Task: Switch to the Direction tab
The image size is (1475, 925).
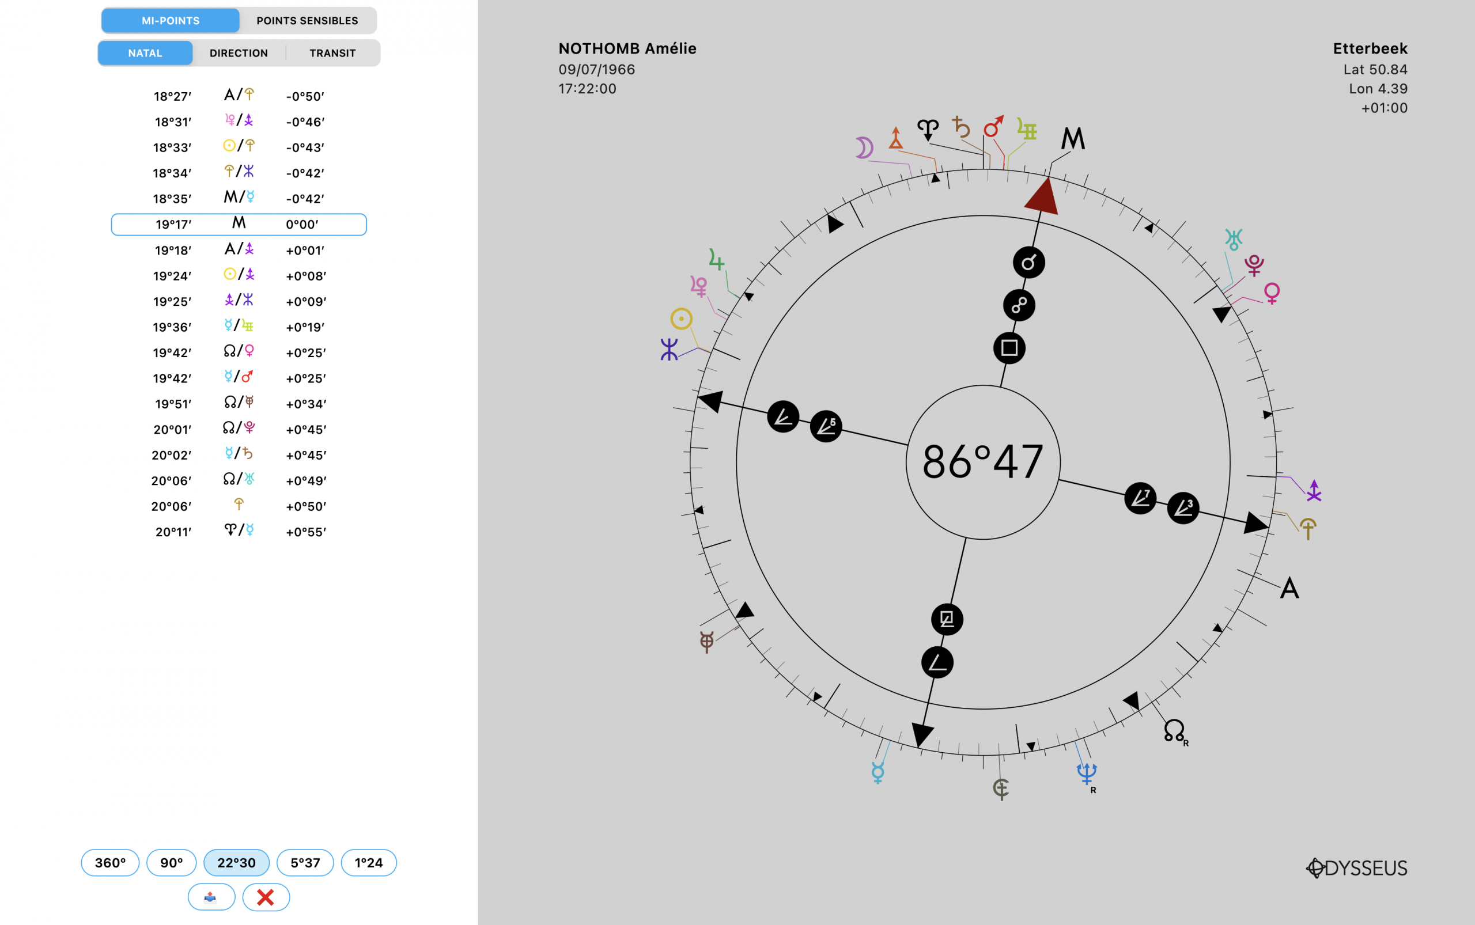Action: 239,53
